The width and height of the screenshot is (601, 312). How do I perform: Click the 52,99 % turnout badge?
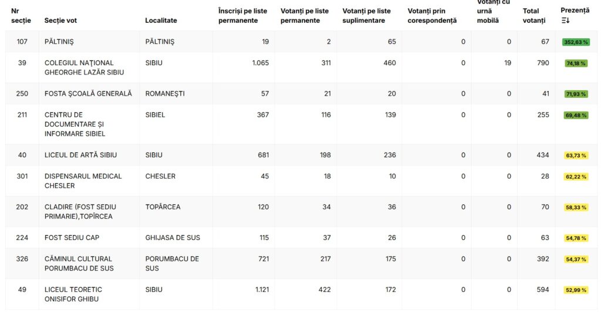coord(576,290)
